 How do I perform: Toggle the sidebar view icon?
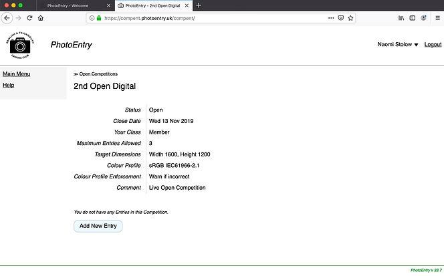pyautogui.click(x=413, y=18)
